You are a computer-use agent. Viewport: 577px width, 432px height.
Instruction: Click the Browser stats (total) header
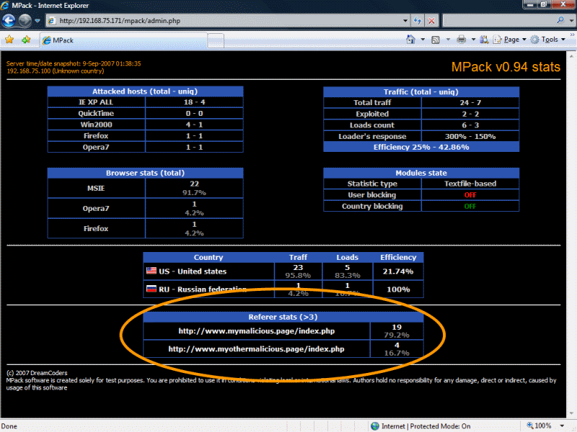[x=145, y=173]
